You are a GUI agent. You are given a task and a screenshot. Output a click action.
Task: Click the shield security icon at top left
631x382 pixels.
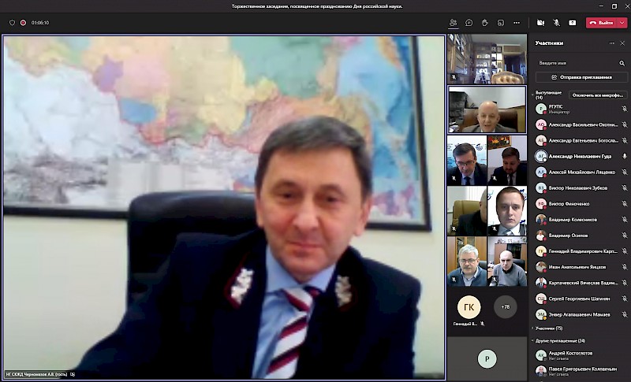click(x=12, y=23)
